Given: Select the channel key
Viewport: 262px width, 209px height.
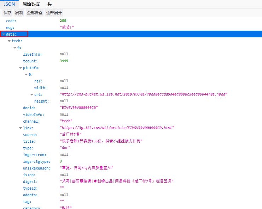Looking at the screenshot, I should click(31, 121).
